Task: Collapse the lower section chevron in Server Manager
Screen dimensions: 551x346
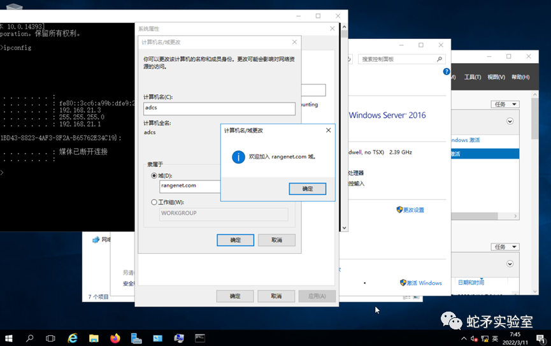Action: coord(510,264)
